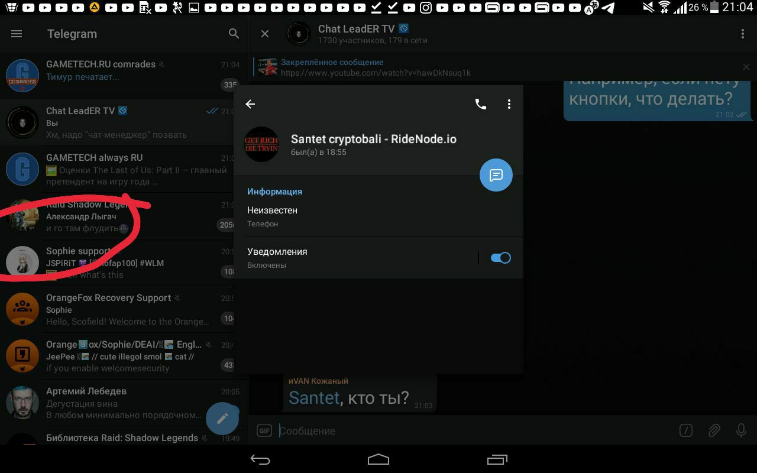Open Chat LeadER TV group avatar in header
This screenshot has height=473, width=757.
tap(299, 34)
